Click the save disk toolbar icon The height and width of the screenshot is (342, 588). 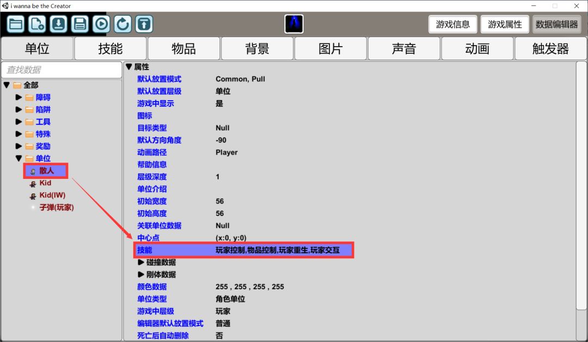pyautogui.click(x=80, y=24)
